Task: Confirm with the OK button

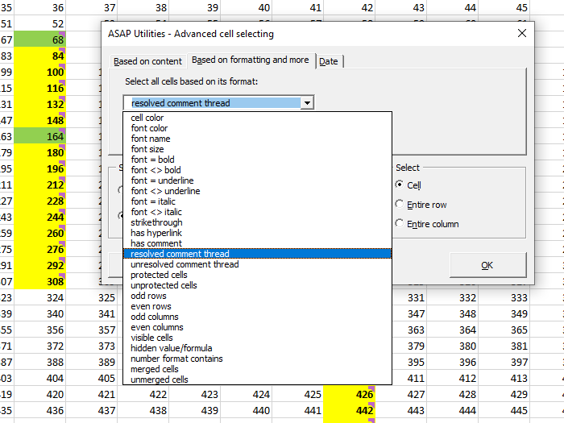Action: pyautogui.click(x=487, y=265)
